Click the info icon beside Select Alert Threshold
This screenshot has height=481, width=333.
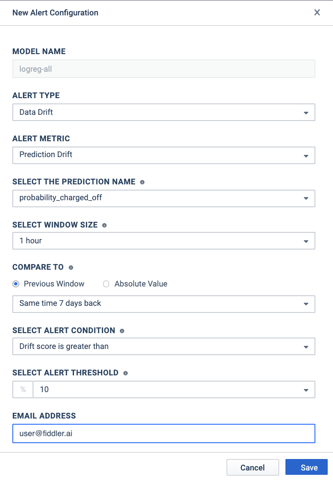click(126, 373)
